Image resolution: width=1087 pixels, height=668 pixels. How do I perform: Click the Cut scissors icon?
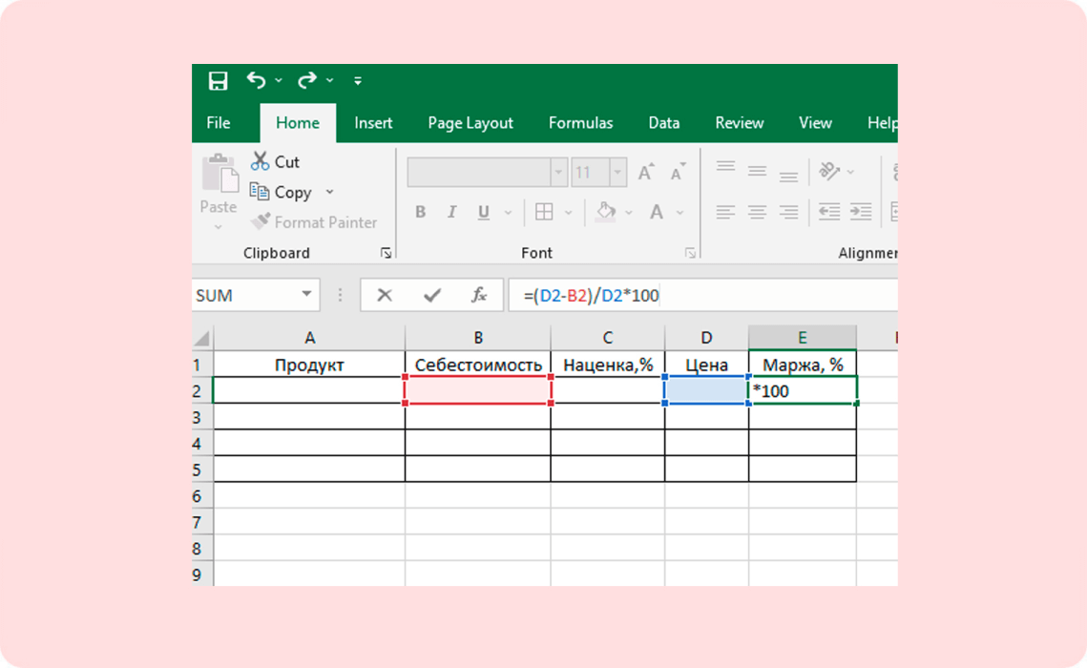pos(260,161)
